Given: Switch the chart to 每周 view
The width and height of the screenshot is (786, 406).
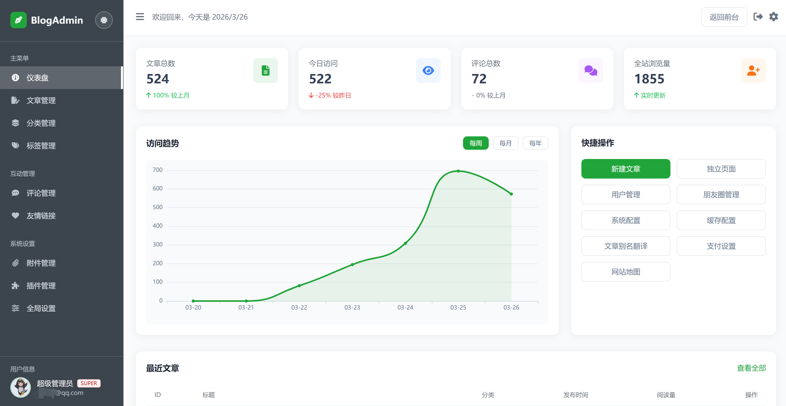Looking at the screenshot, I should 475,143.
